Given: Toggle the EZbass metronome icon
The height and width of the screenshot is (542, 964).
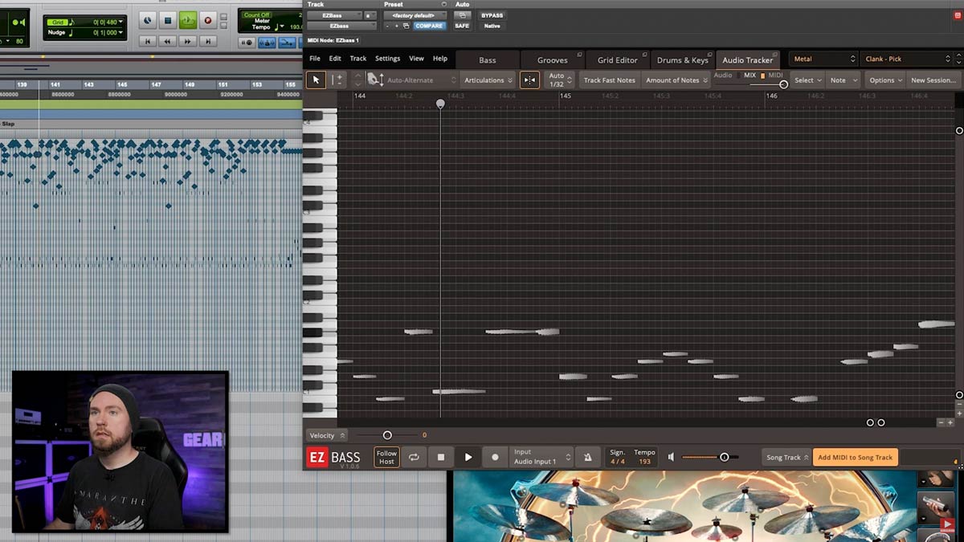Looking at the screenshot, I should coord(588,458).
